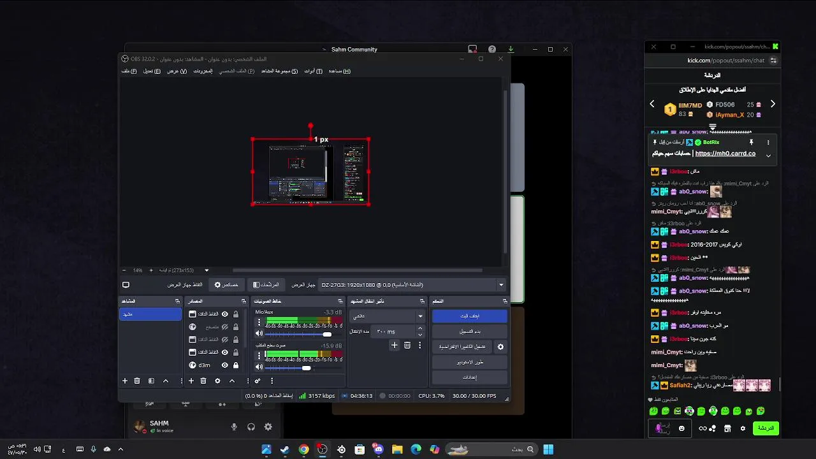Viewport: 816px width, 459px height.
Task: Open Discord user settings gear for SAHM
Action: click(x=268, y=427)
